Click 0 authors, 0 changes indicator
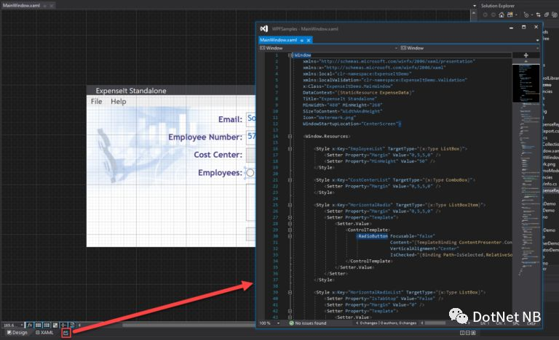This screenshot has width=559, height=340. pyautogui.click(x=398, y=323)
